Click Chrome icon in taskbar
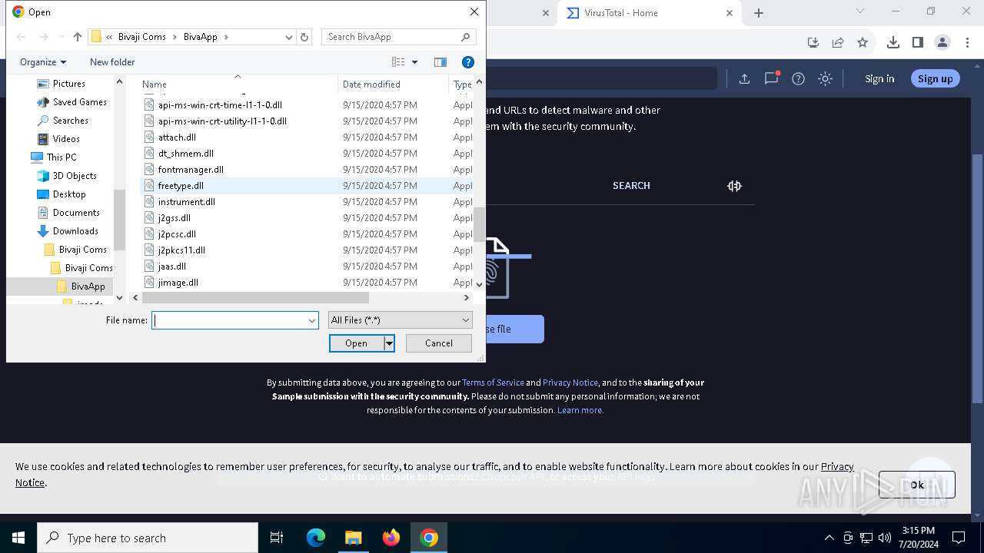Viewport: 984px width, 553px height. coord(429,538)
